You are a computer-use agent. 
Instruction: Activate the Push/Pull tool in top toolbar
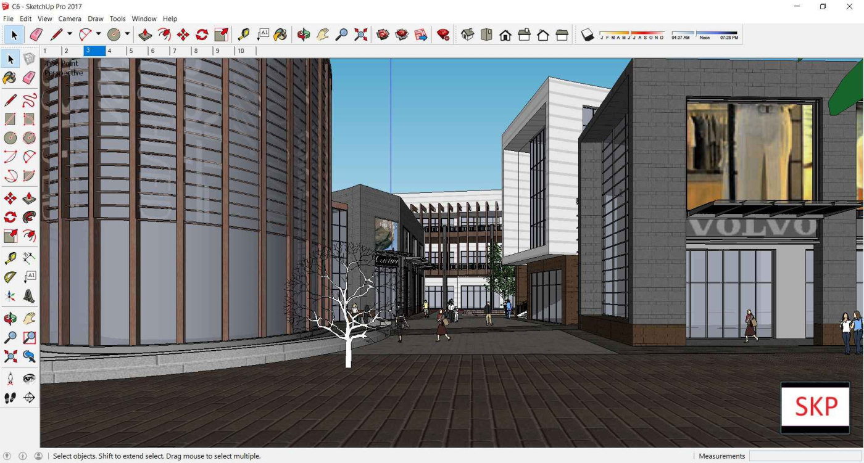[145, 35]
